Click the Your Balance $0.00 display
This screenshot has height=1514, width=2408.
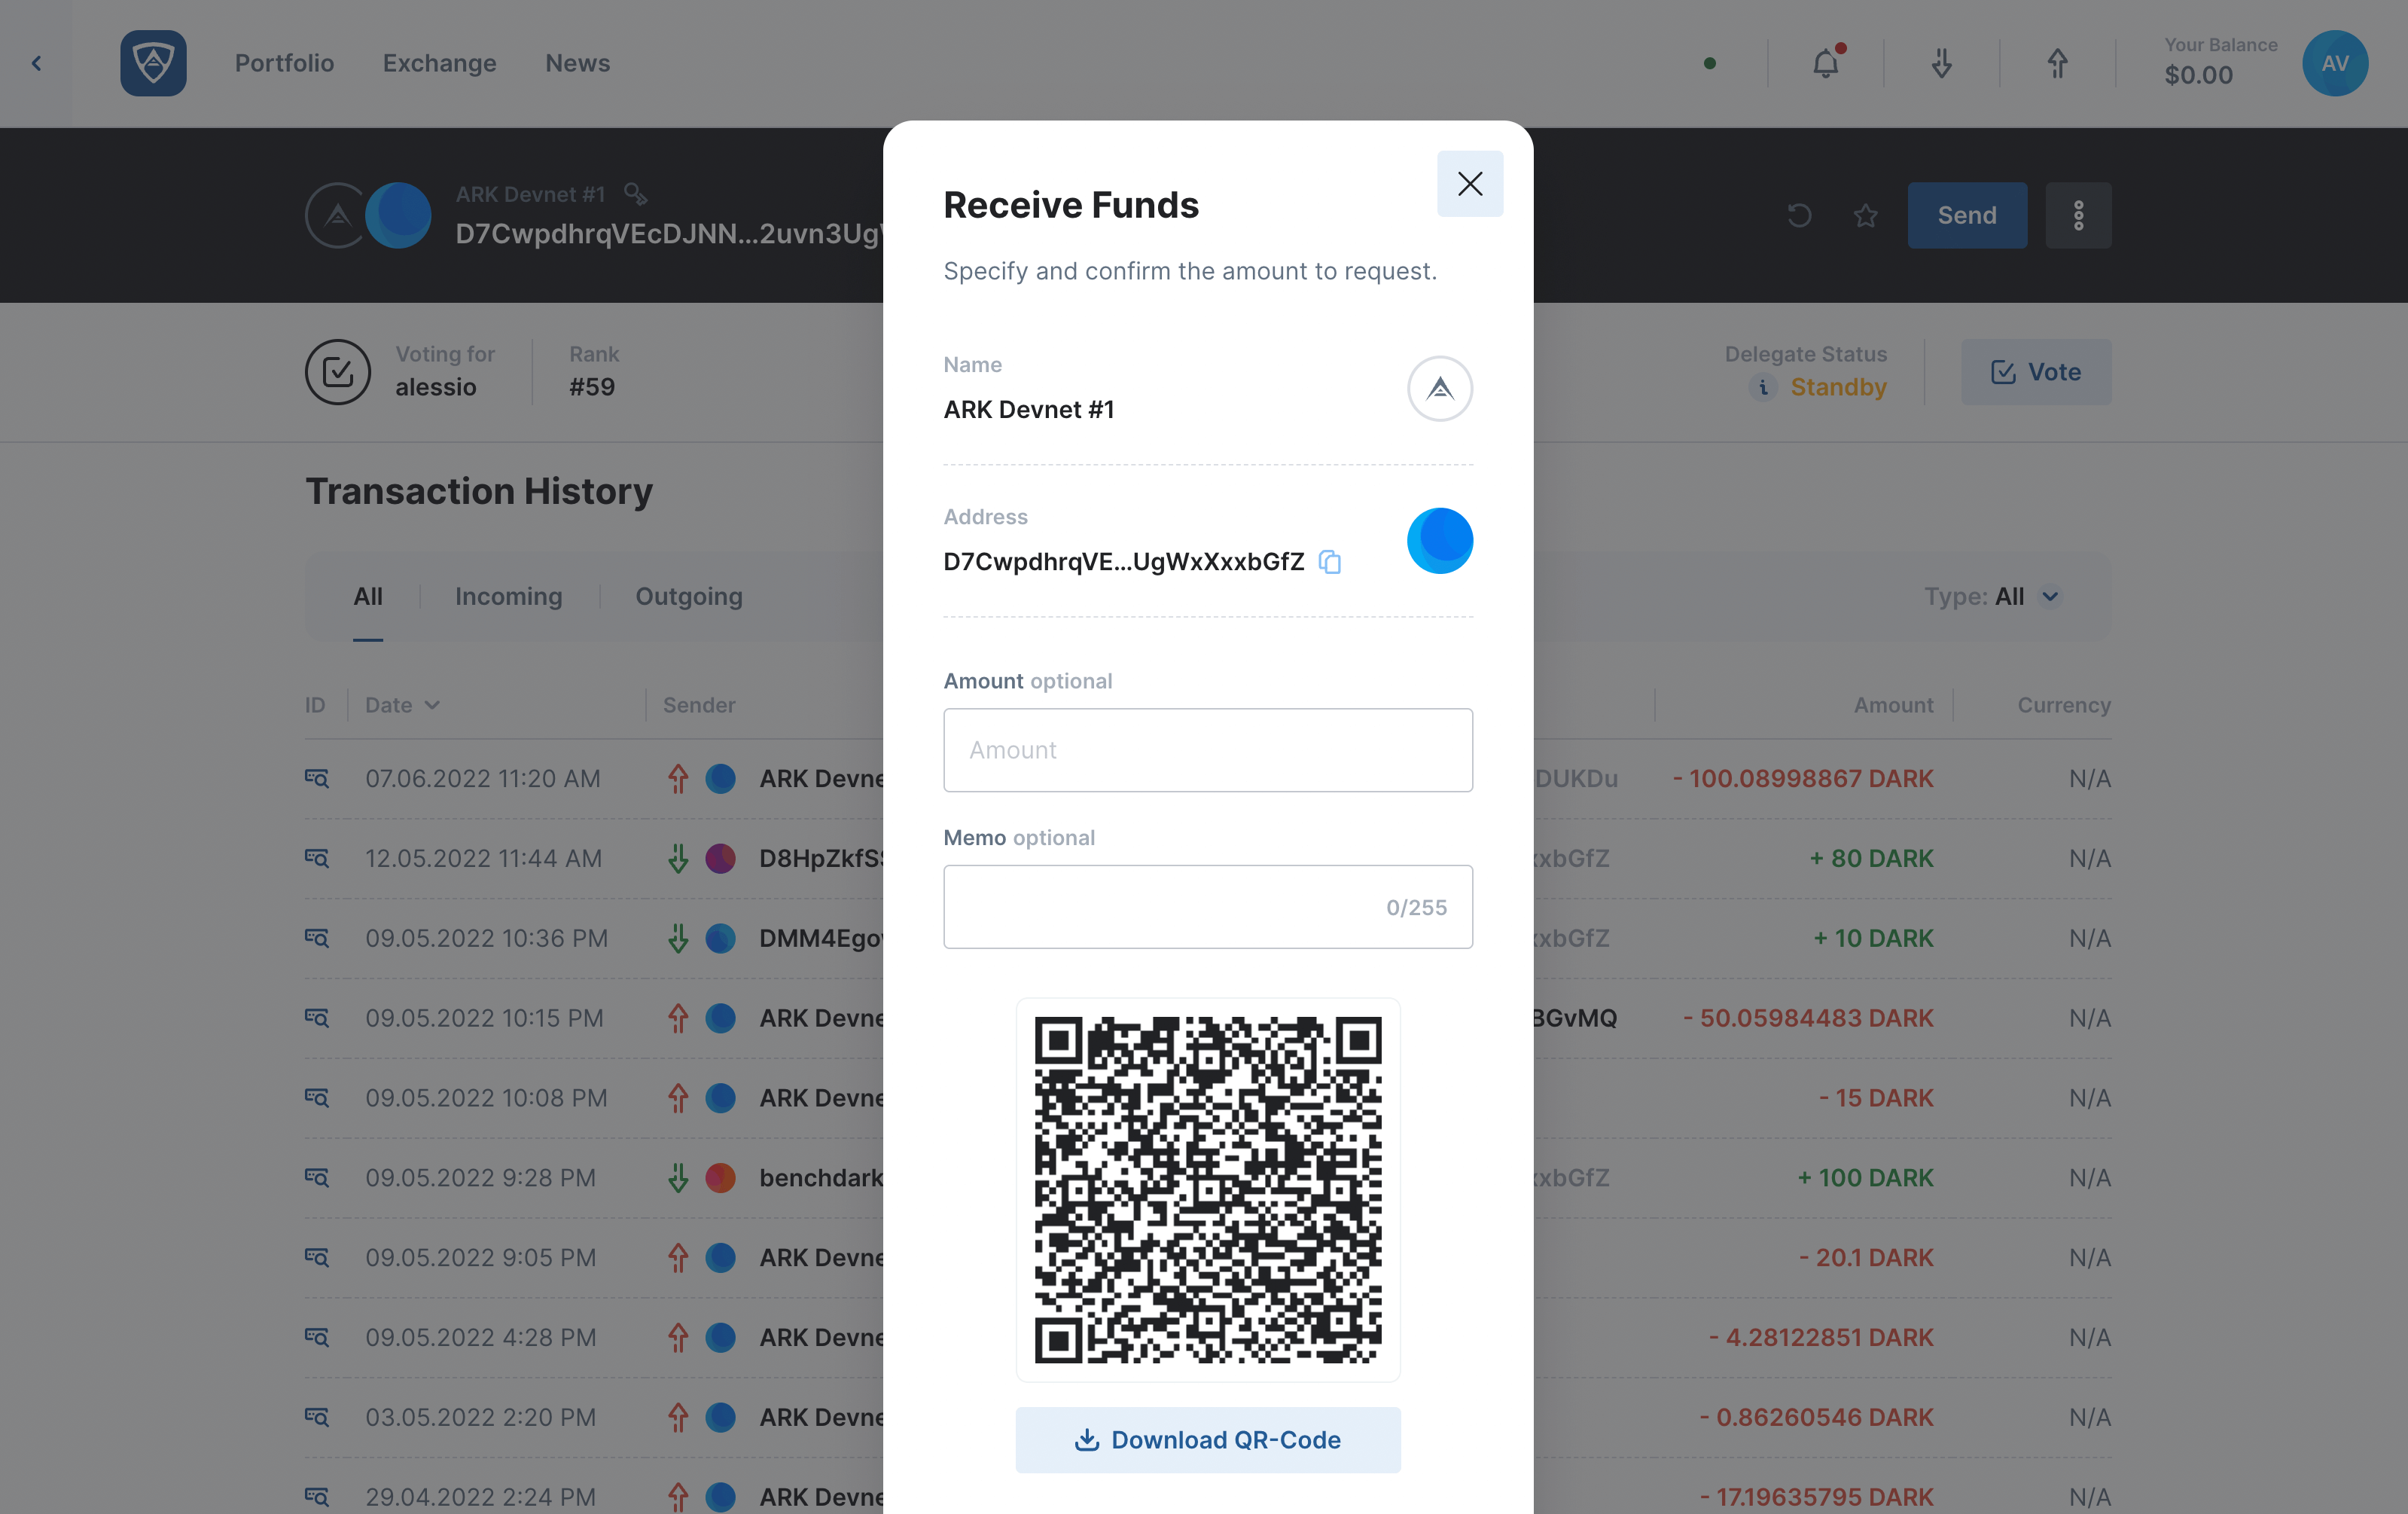tap(2220, 61)
